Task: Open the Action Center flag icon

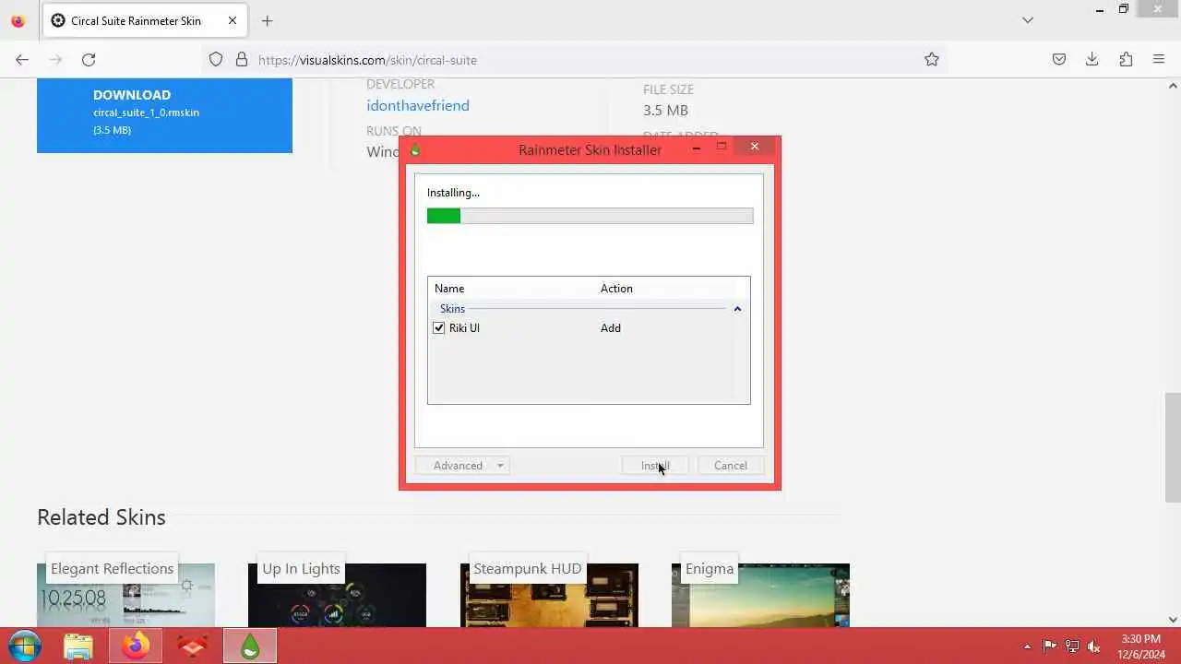Action: tap(1050, 646)
